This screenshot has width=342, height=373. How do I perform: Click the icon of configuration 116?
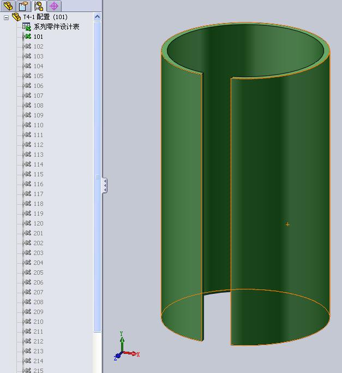tap(27, 184)
